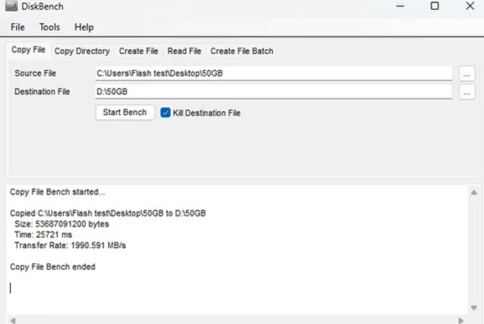
Task: Browse for Destination File with ellipsis button
Action: click(467, 92)
